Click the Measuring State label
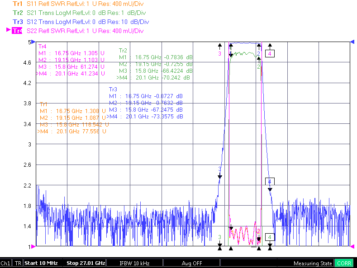 (313, 263)
